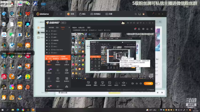
Task: Open the Steam desktop shortcut
Action: tap(20, 77)
